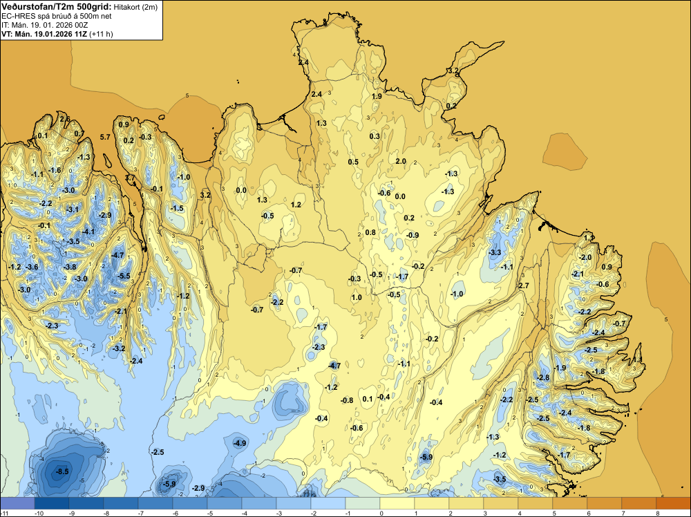Click the -1.6 temperature label
Viewport: 691px width, 517px height.
pyautogui.click(x=55, y=170)
